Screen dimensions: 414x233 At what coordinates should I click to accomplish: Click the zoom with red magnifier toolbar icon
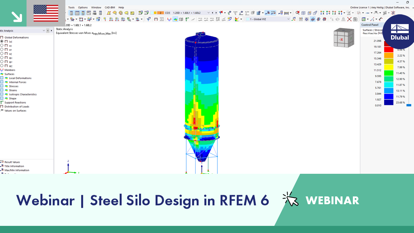pos(298,13)
